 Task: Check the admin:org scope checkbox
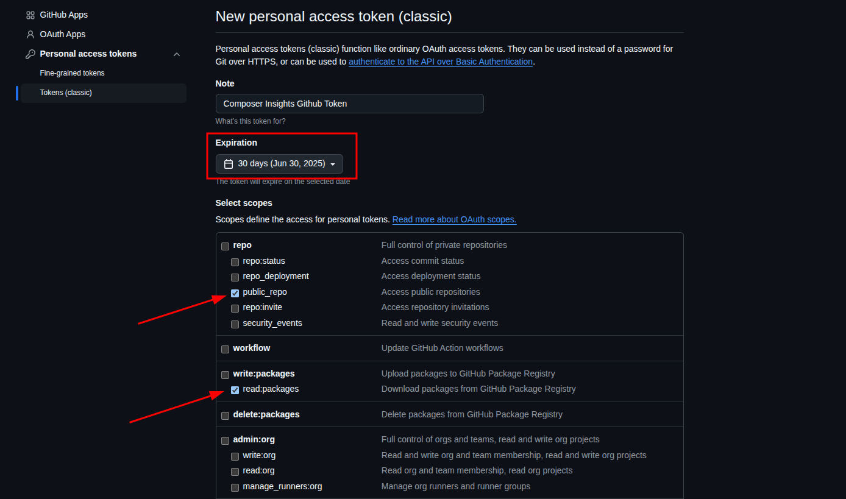225,441
